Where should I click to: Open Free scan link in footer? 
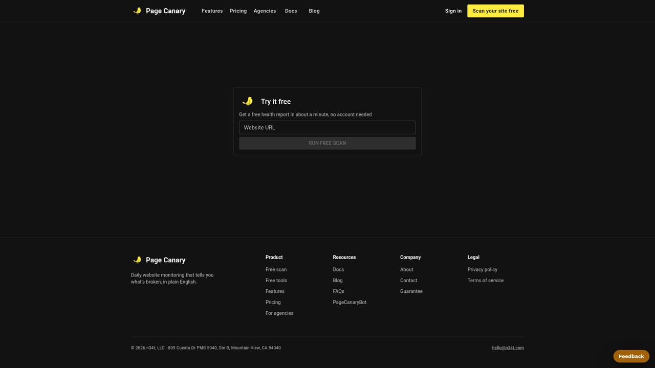[x=276, y=269]
